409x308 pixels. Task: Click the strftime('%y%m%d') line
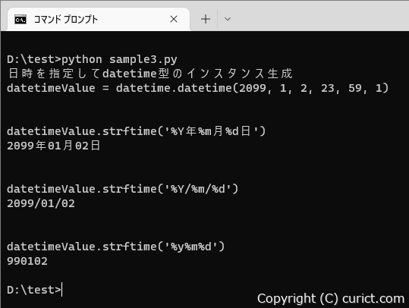click(x=116, y=247)
